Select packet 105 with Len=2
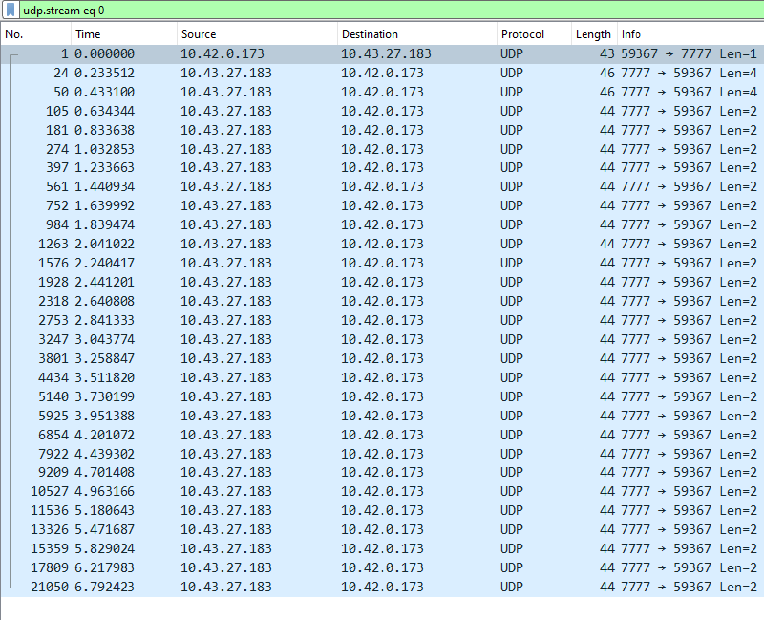Image resolution: width=764 pixels, height=620 pixels. [x=286, y=111]
